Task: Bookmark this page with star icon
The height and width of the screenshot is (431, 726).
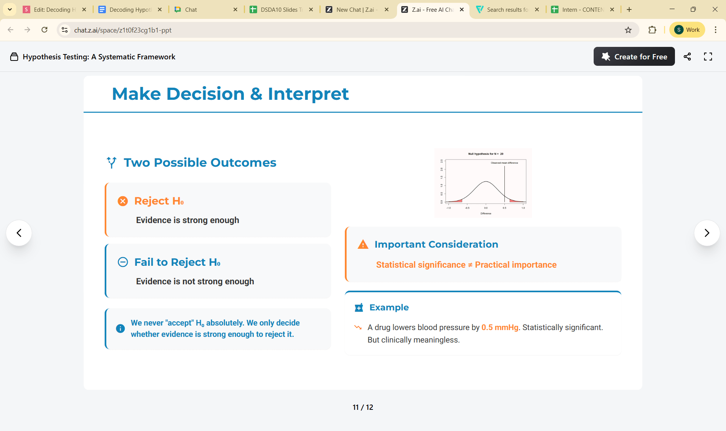Action: click(628, 30)
